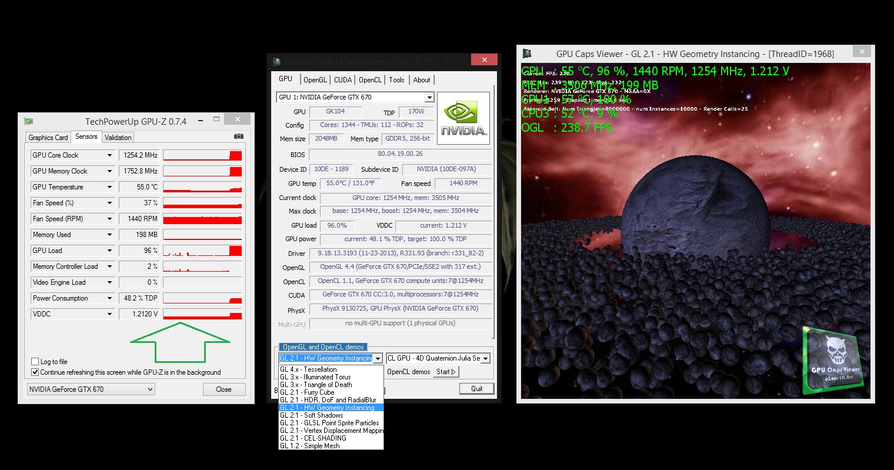This screenshot has height=470, width=894.
Task: Click the NVIDIA logo in GPU Caps Viewer
Action: pyautogui.click(x=464, y=118)
